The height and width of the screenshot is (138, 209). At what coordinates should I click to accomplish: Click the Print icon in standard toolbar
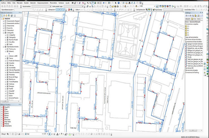(118, 6)
